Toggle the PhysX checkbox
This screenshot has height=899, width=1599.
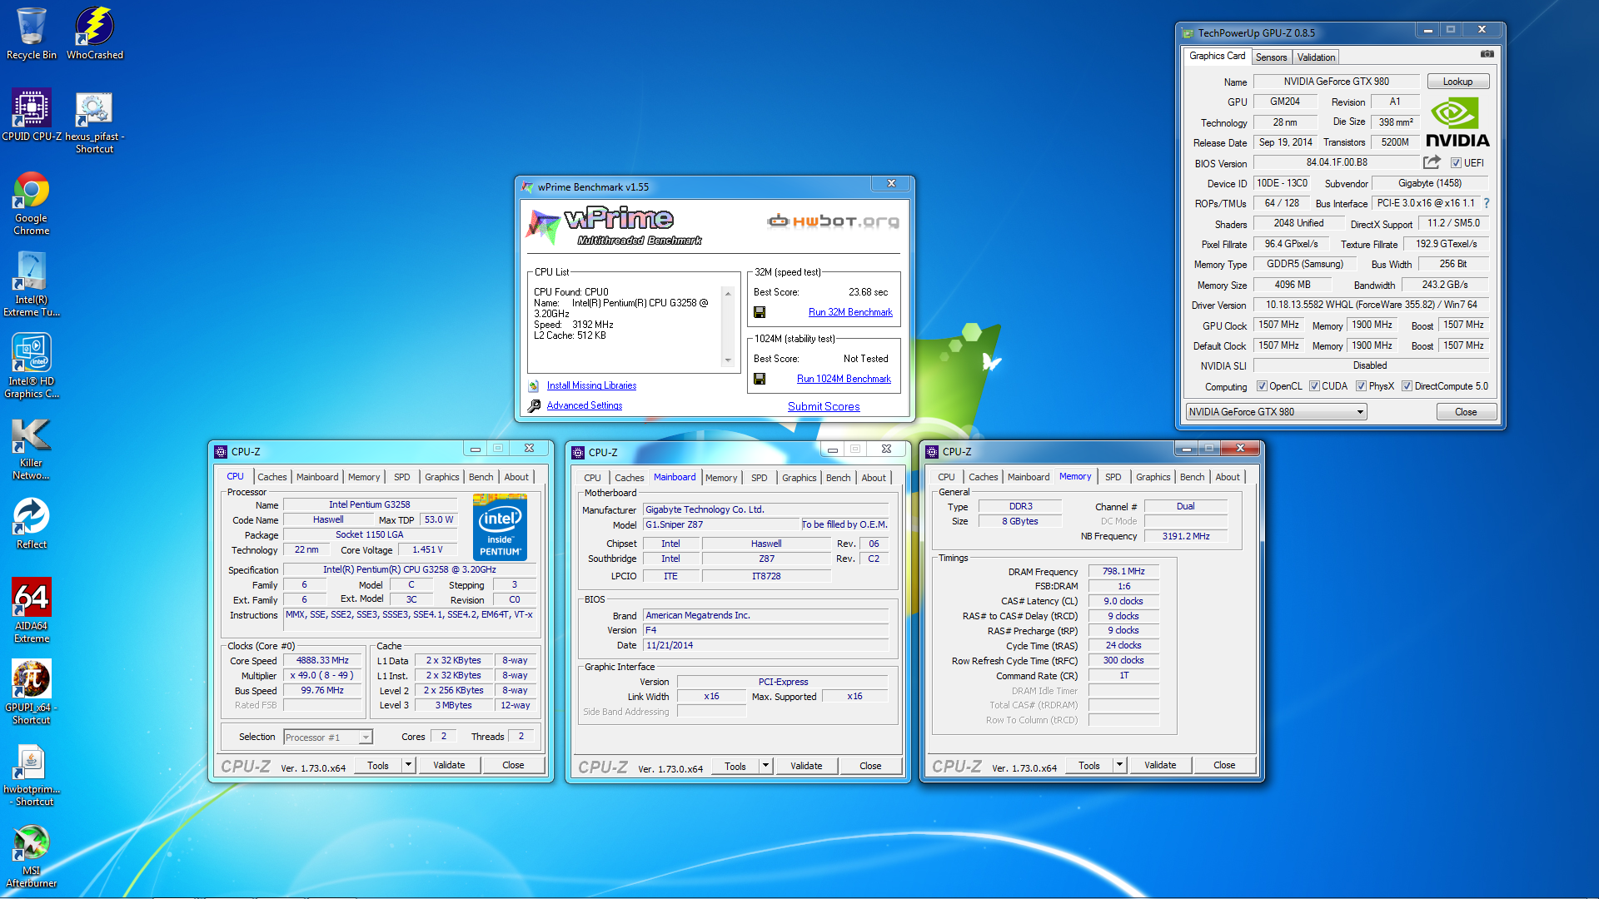(1361, 386)
